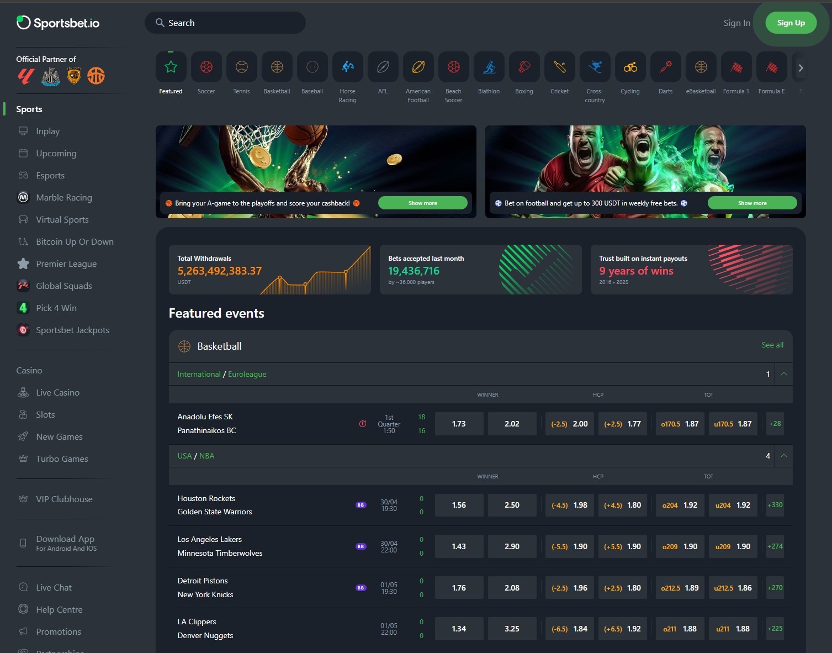The height and width of the screenshot is (653, 832).
Task: Open New Games in the sidebar
Action: tap(59, 437)
